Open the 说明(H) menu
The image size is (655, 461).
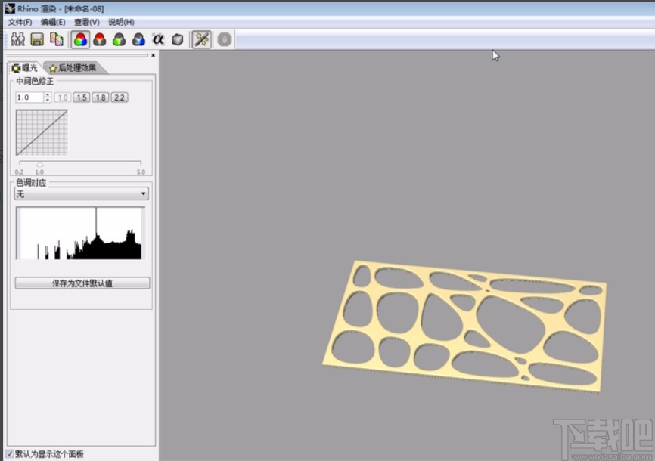click(x=121, y=22)
